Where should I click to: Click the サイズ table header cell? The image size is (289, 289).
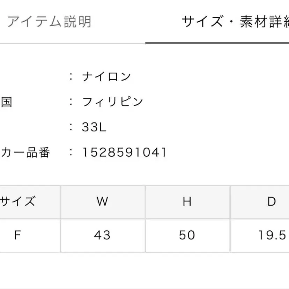[x=18, y=201]
